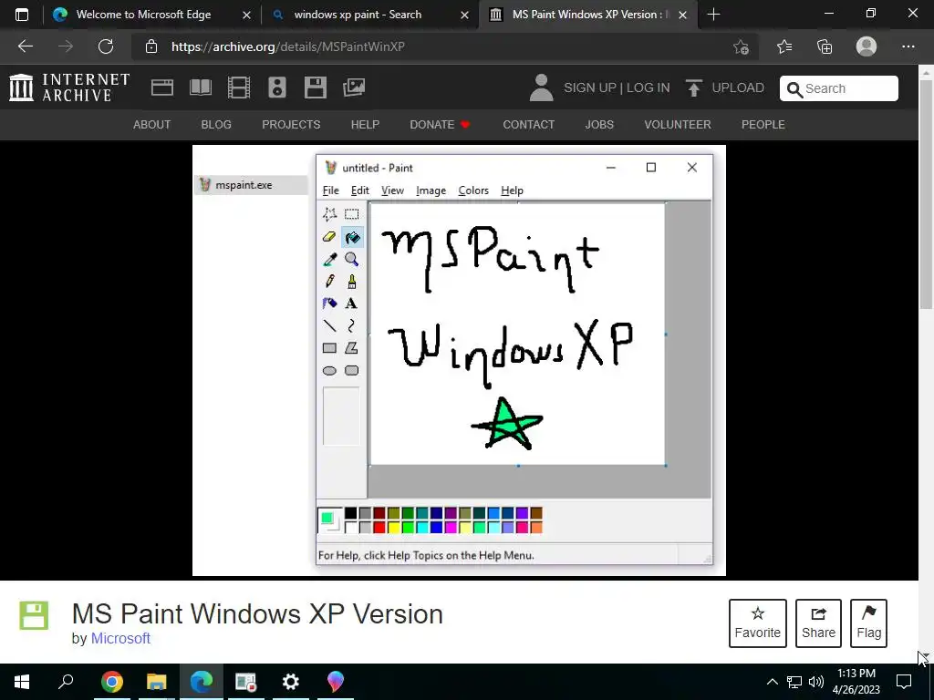Viewport: 934px width, 700px height.
Task: Close the MS Paint Windows XP Version tab
Action: [682, 15]
